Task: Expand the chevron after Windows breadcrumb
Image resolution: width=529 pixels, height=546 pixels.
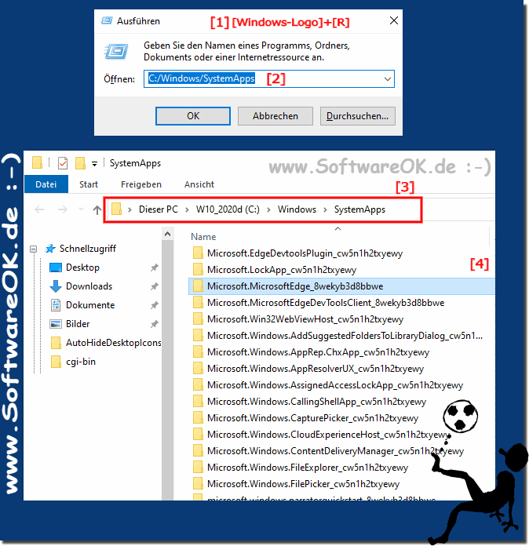Action: point(325,209)
